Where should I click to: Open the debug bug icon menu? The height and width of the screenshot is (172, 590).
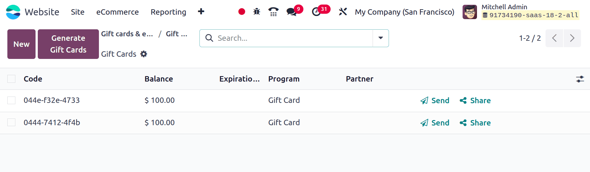(x=257, y=12)
